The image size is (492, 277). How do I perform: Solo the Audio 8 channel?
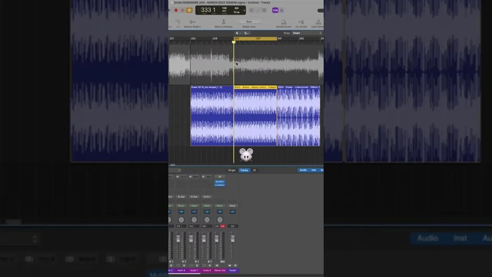coord(209,265)
